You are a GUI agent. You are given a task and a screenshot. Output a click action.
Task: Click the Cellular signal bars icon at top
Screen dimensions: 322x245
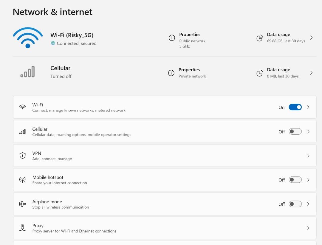point(27,72)
